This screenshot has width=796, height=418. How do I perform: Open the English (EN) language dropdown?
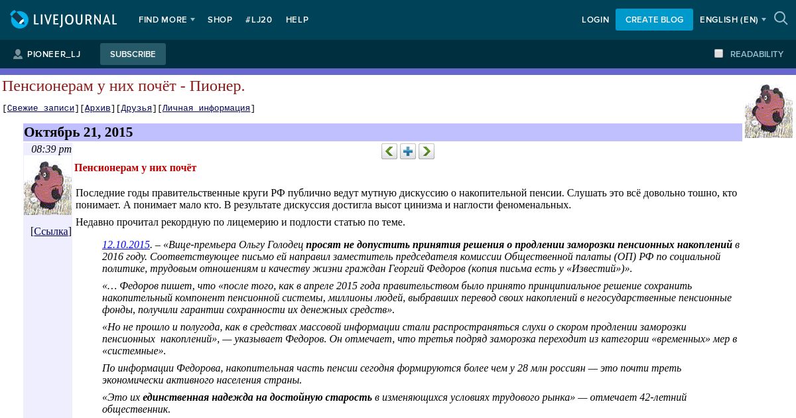click(x=733, y=20)
